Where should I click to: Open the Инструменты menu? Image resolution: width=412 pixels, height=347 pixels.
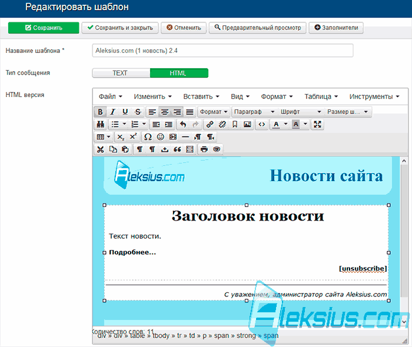[374, 96]
